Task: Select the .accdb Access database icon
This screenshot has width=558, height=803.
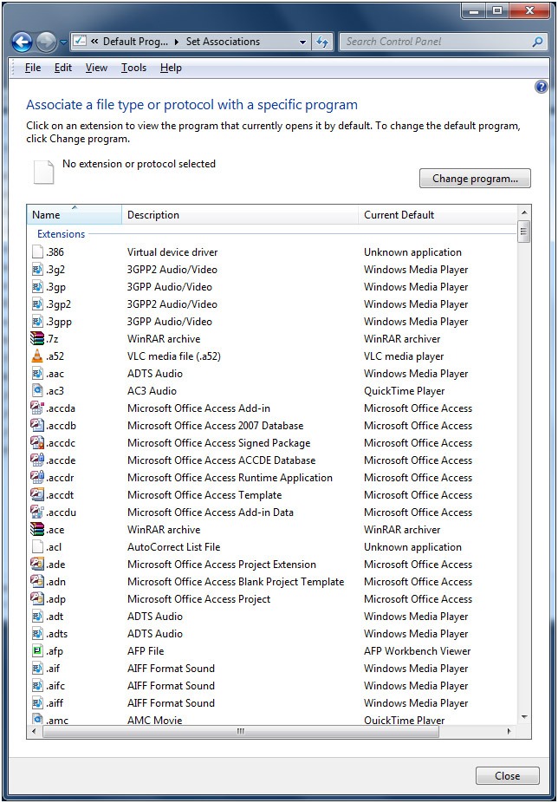Action: click(x=37, y=426)
